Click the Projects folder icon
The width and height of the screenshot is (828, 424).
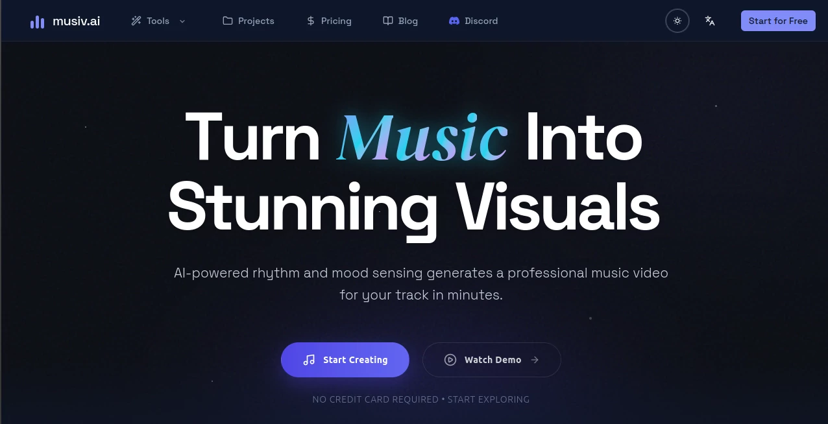click(x=228, y=21)
